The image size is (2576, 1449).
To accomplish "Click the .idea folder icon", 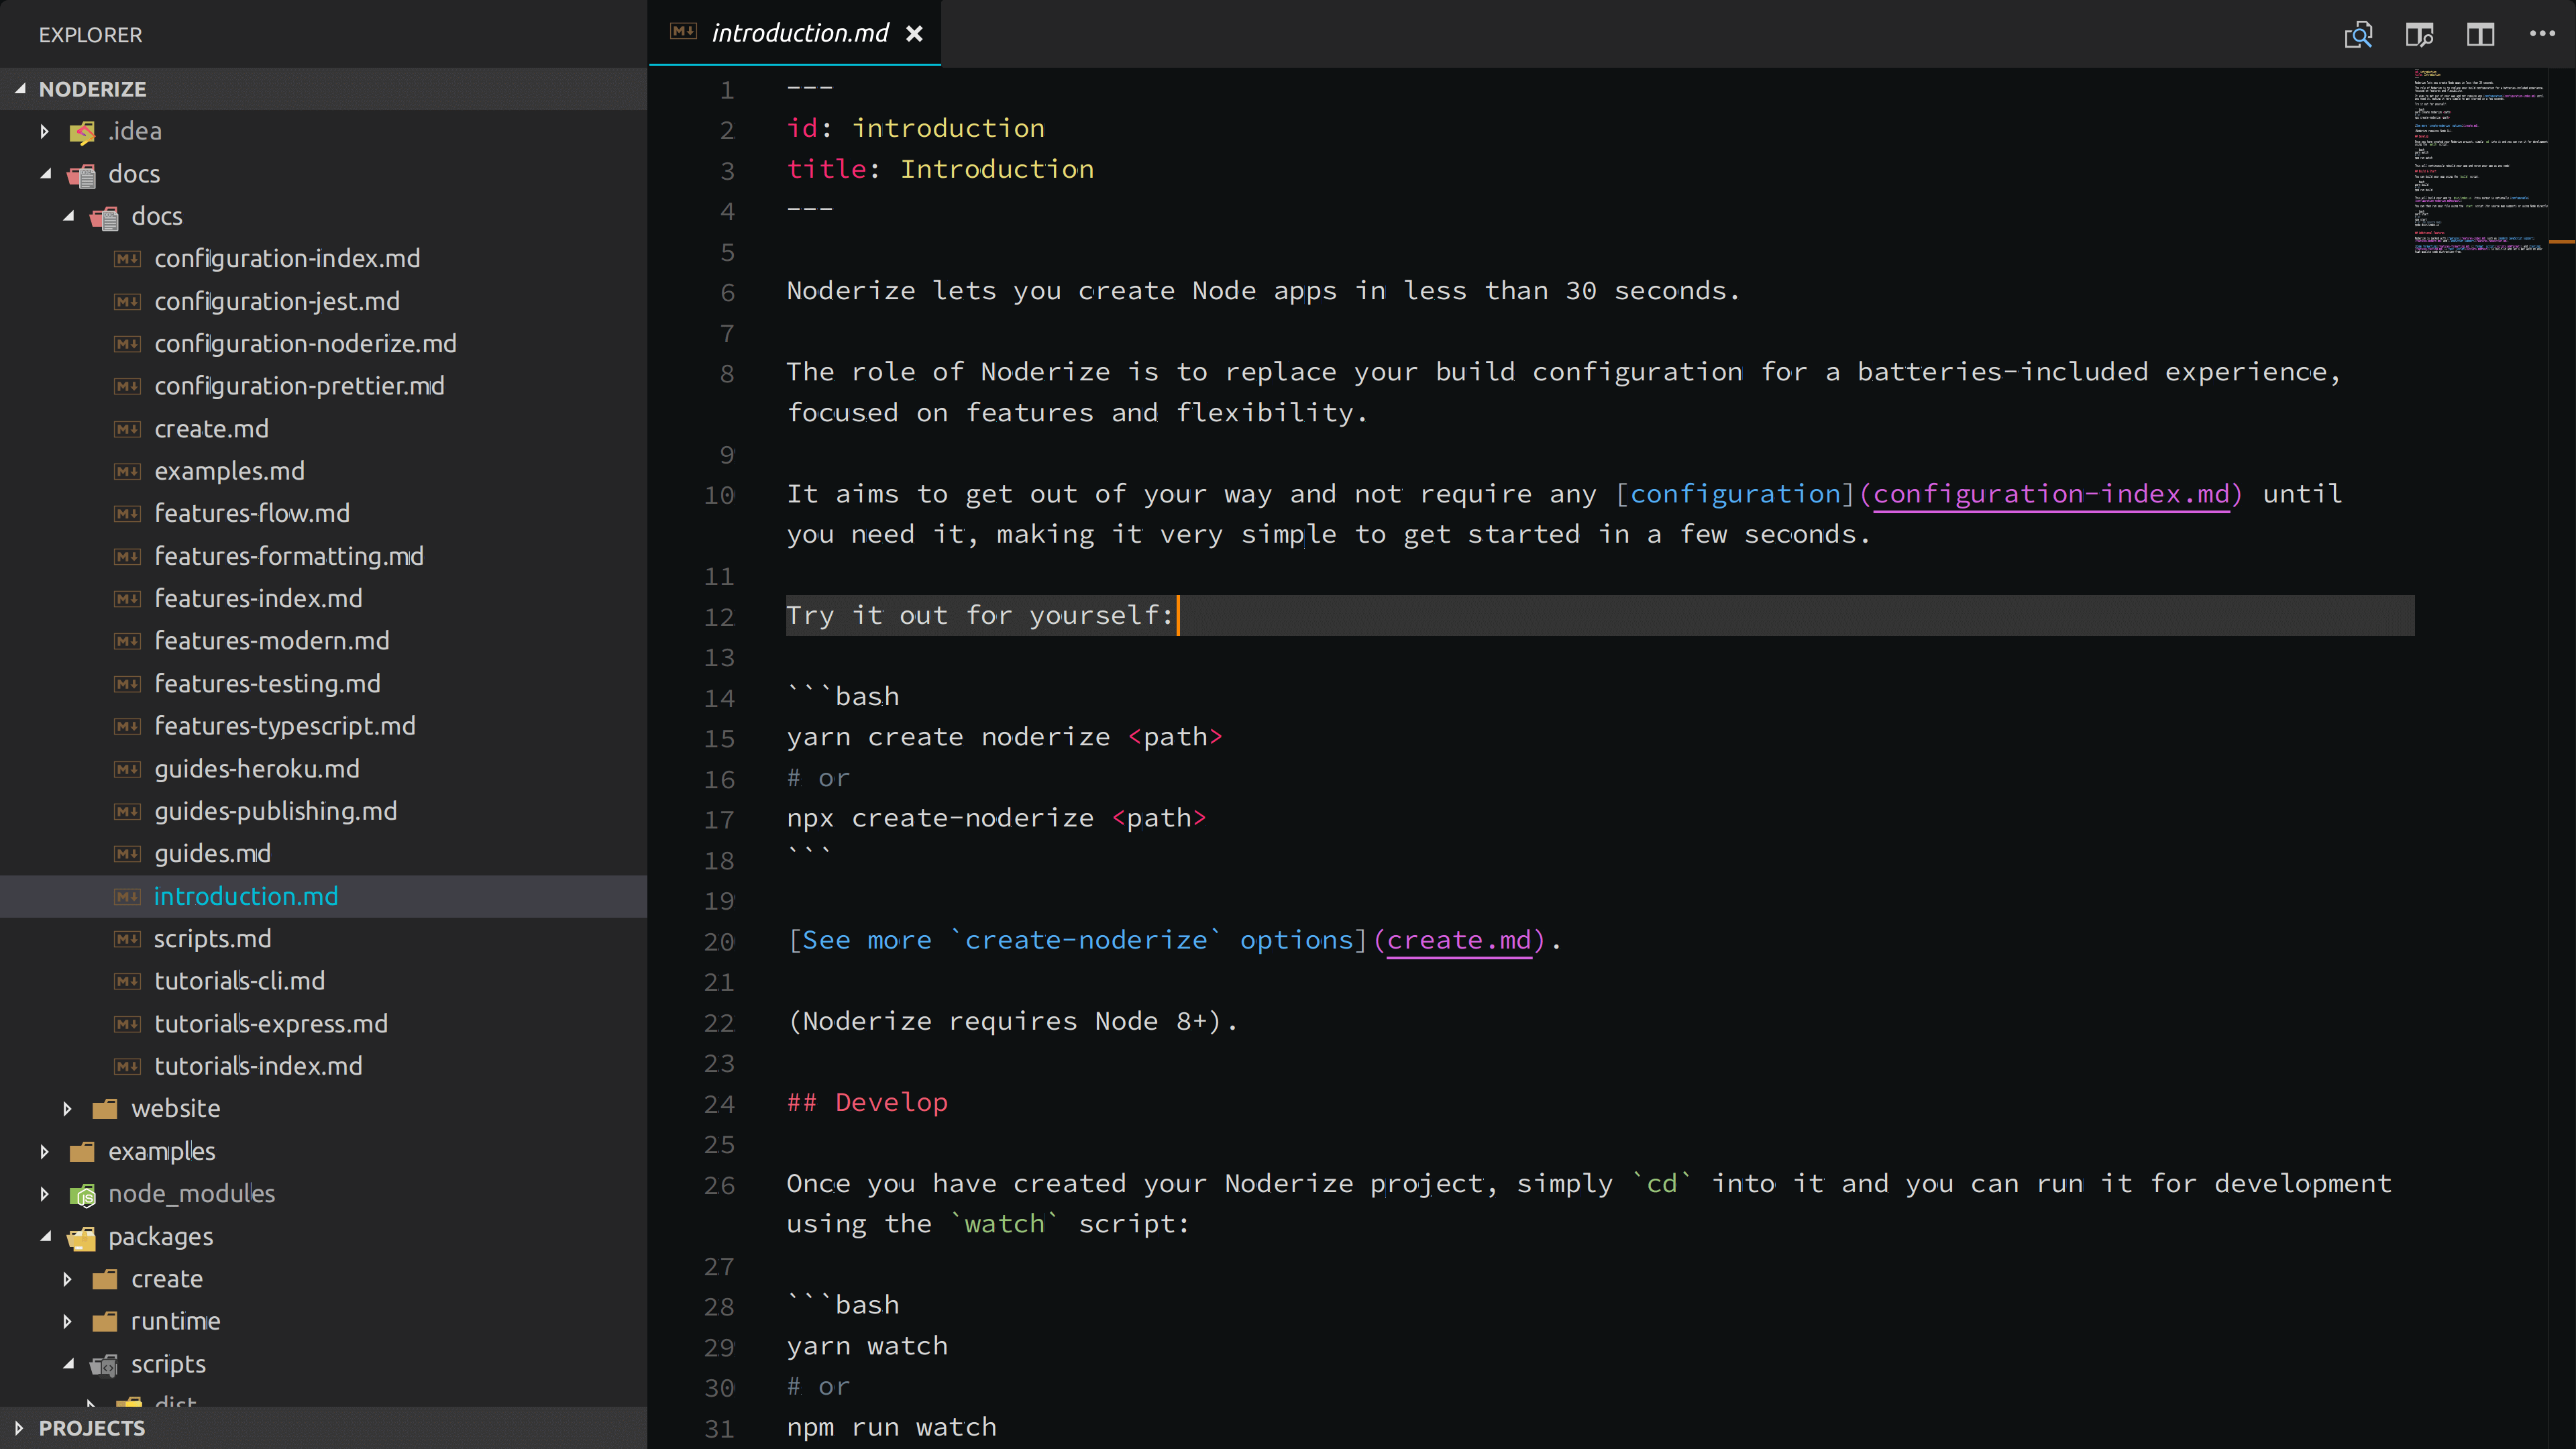I will [x=83, y=131].
